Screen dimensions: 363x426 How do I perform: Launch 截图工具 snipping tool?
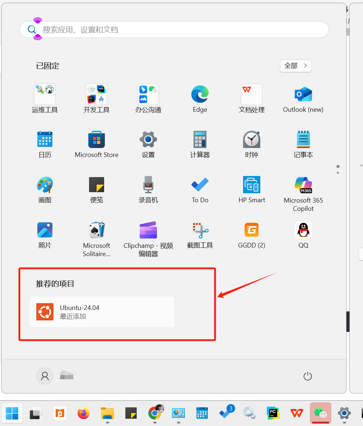(x=200, y=235)
